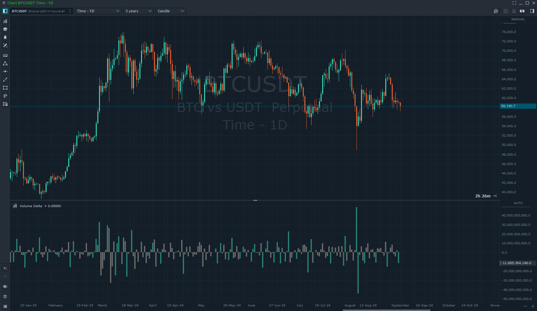This screenshot has height=311, width=537.
Task: Click the 16-Sep-24 date on time axis
Action: 424,305
